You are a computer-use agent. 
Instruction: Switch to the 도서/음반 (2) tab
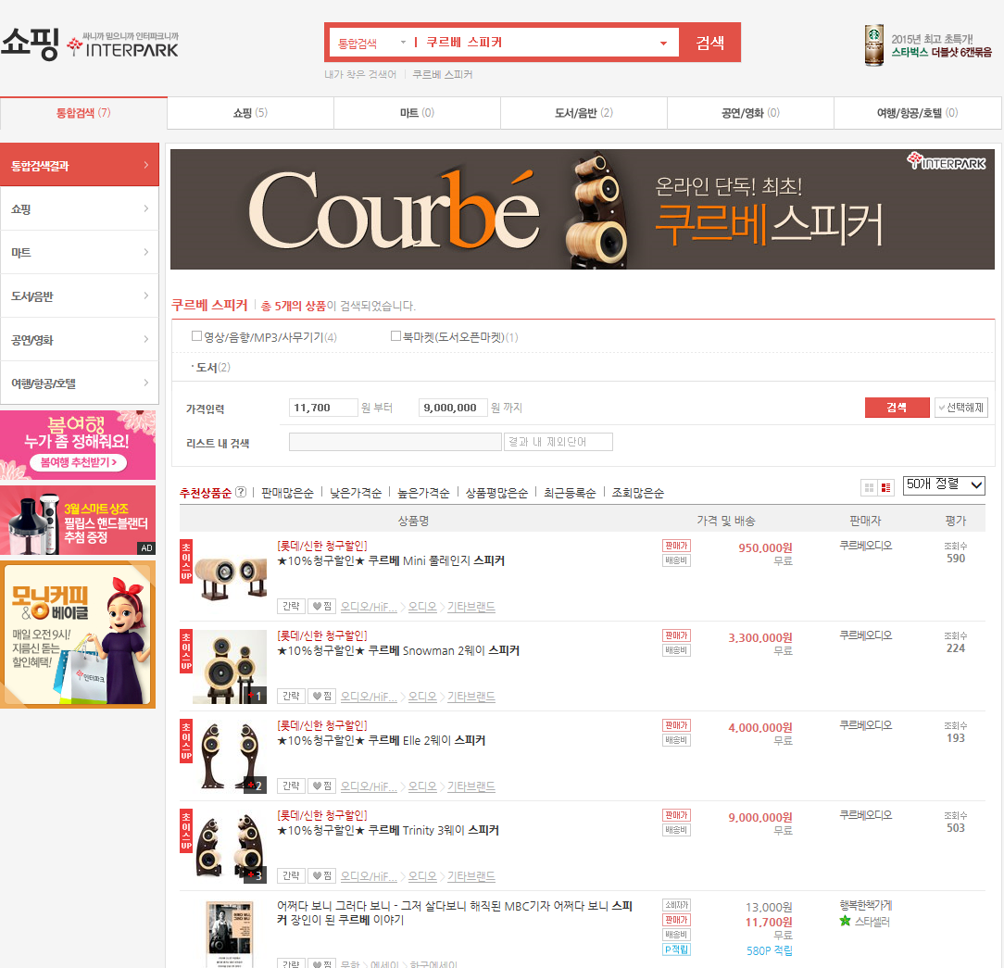click(x=584, y=113)
